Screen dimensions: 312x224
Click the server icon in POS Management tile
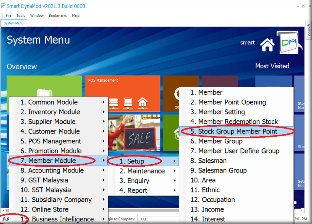pos(113,103)
